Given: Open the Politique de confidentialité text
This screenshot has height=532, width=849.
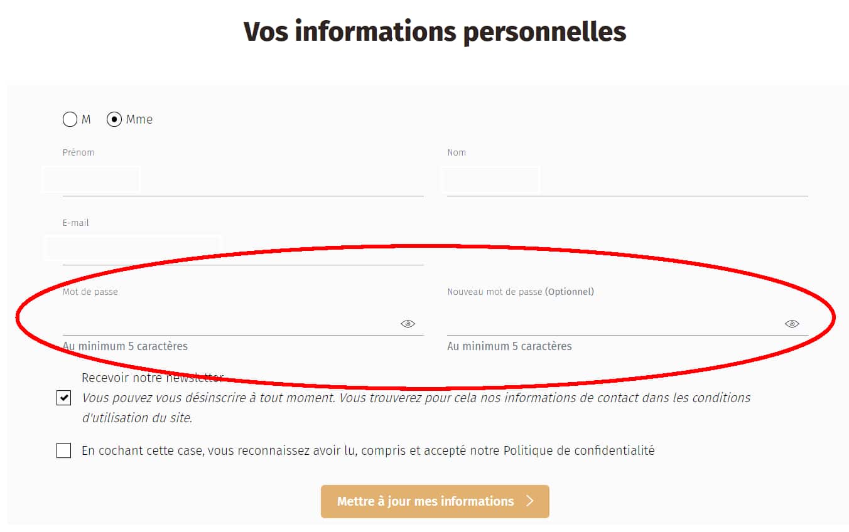Looking at the screenshot, I should coord(579,450).
